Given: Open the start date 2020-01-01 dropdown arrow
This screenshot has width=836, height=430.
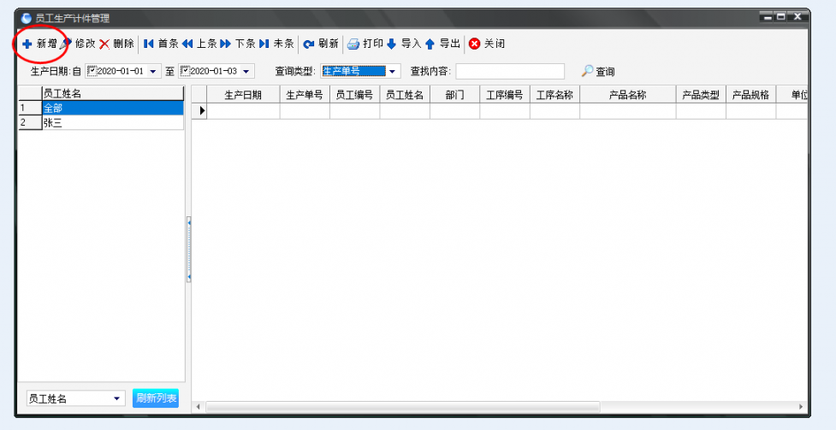Looking at the screenshot, I should (x=153, y=71).
